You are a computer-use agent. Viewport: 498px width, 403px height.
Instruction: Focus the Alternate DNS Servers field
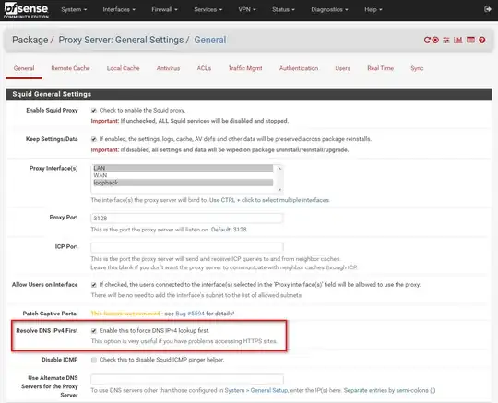pos(186,379)
